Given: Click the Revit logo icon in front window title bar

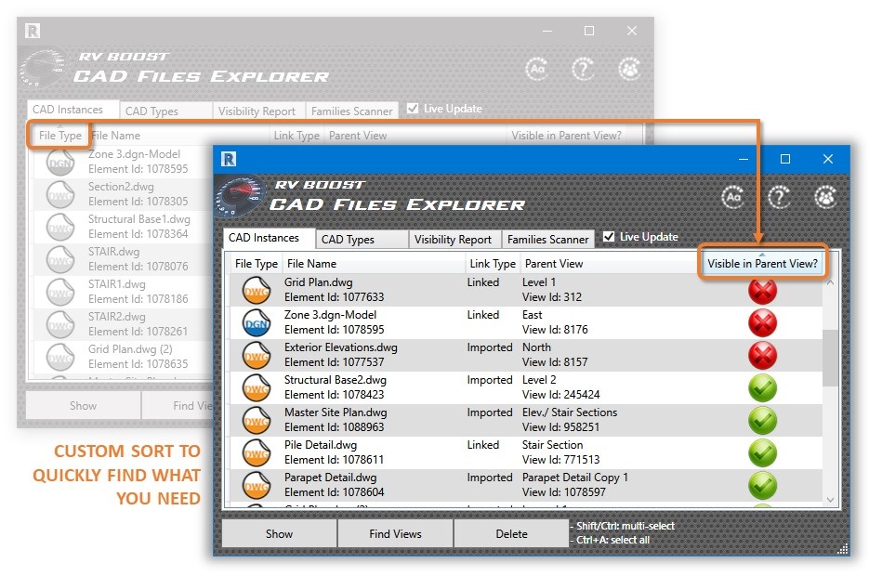Looking at the screenshot, I should tap(229, 159).
